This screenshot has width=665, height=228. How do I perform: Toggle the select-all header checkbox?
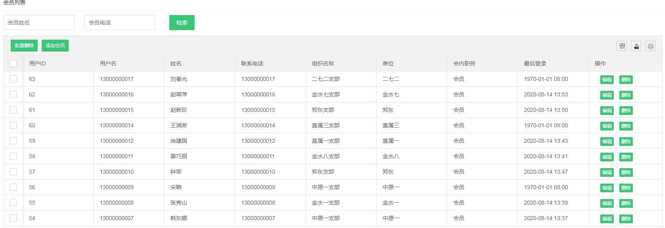click(13, 63)
